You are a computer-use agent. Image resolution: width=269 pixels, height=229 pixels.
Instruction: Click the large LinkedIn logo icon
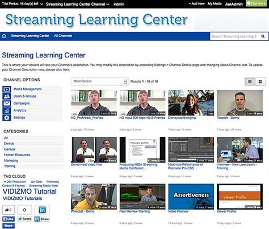[x=42, y=210]
